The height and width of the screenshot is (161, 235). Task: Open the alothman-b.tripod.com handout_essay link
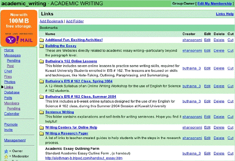[x=84, y=158]
